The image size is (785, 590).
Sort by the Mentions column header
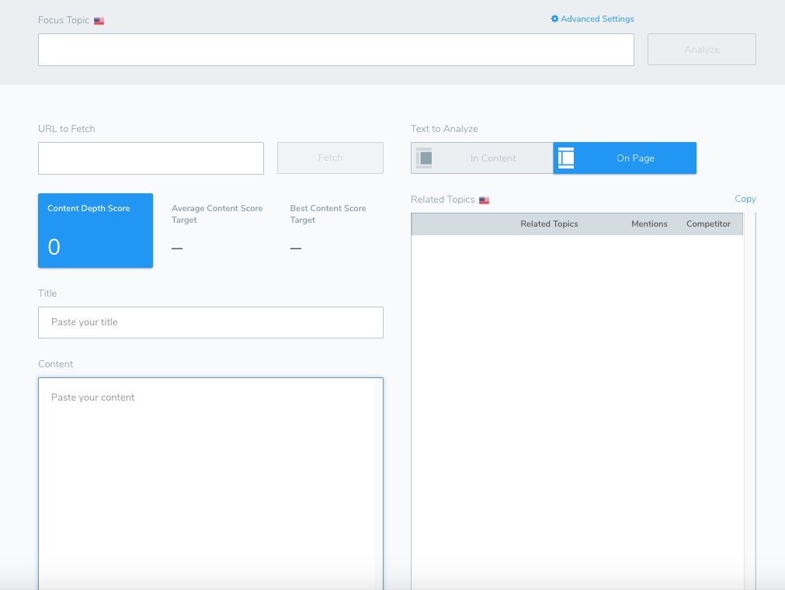click(x=649, y=224)
